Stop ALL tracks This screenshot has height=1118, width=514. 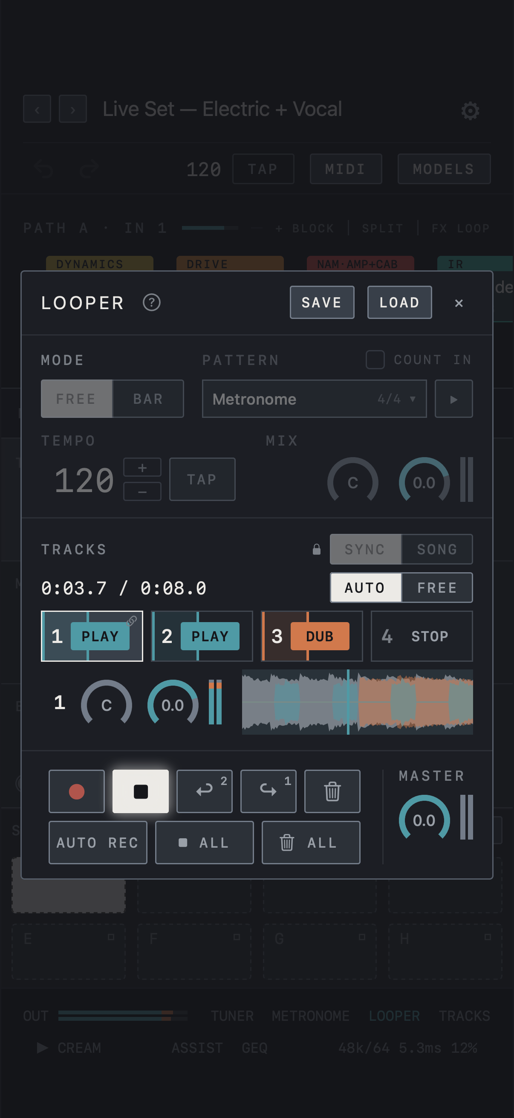(205, 843)
